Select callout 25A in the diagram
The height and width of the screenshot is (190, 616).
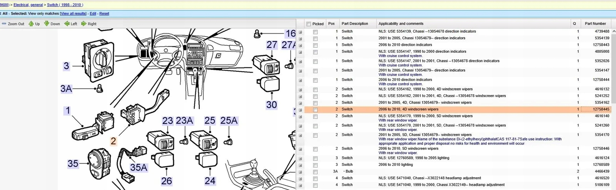pos(229,121)
